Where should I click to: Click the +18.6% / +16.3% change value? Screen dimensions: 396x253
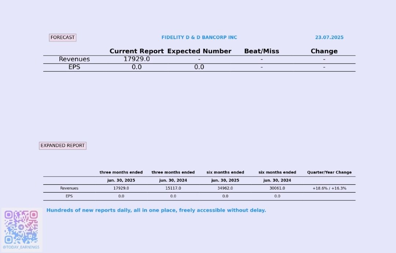coord(329,188)
